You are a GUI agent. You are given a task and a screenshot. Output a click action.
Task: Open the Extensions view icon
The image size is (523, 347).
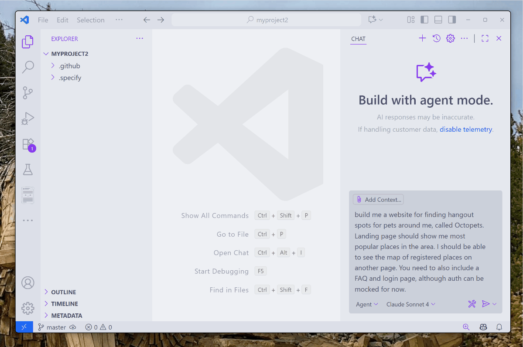click(28, 144)
